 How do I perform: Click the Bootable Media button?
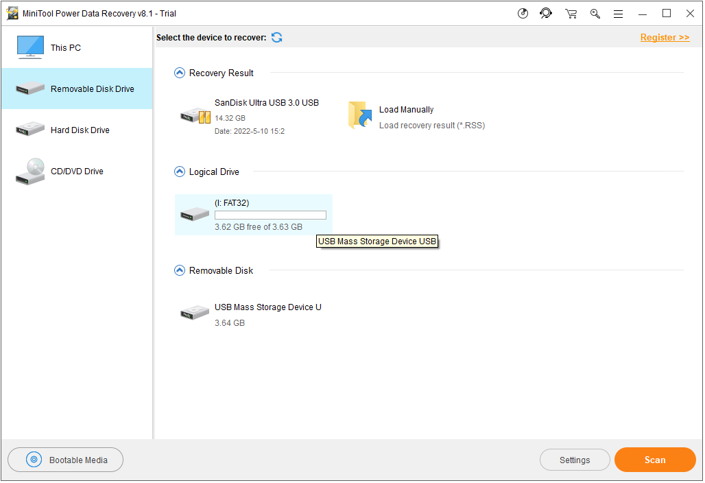pos(66,460)
